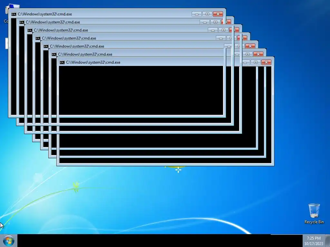The height and width of the screenshot is (247, 330).
Task: Open system menu icon of fifth cascaded cmd.exe window
Action: point(46,46)
